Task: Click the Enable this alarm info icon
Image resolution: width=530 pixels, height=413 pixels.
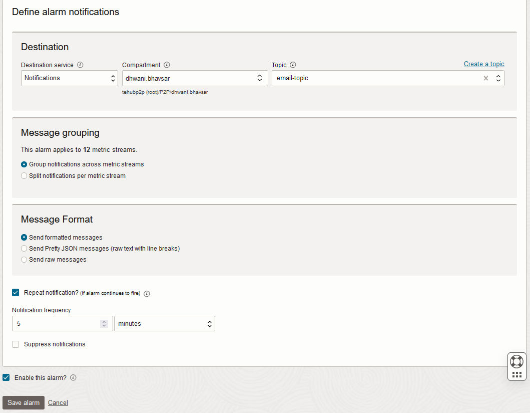Action: coord(74,378)
